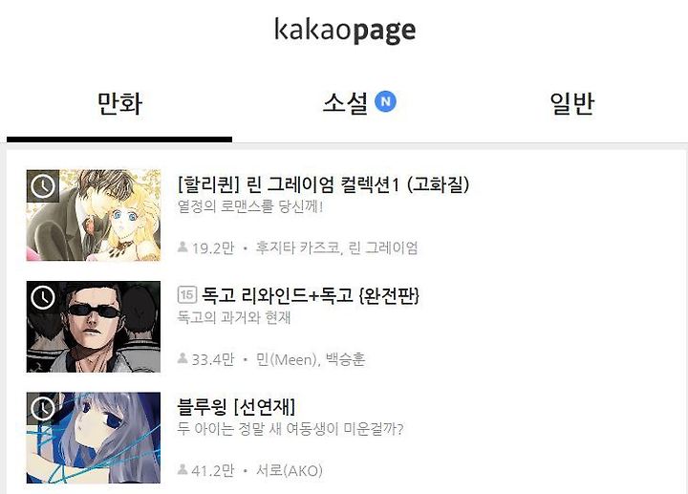
Task: Click the reader count icon next to 33.4만
Action: [183, 359]
